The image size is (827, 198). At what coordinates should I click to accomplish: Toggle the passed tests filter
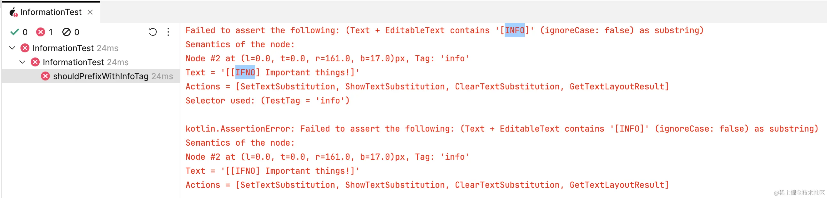(x=19, y=32)
